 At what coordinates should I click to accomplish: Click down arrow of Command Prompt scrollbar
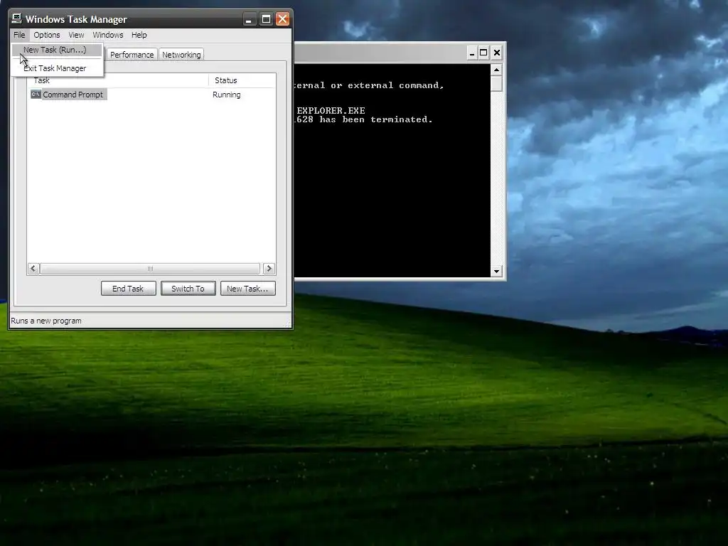(496, 271)
